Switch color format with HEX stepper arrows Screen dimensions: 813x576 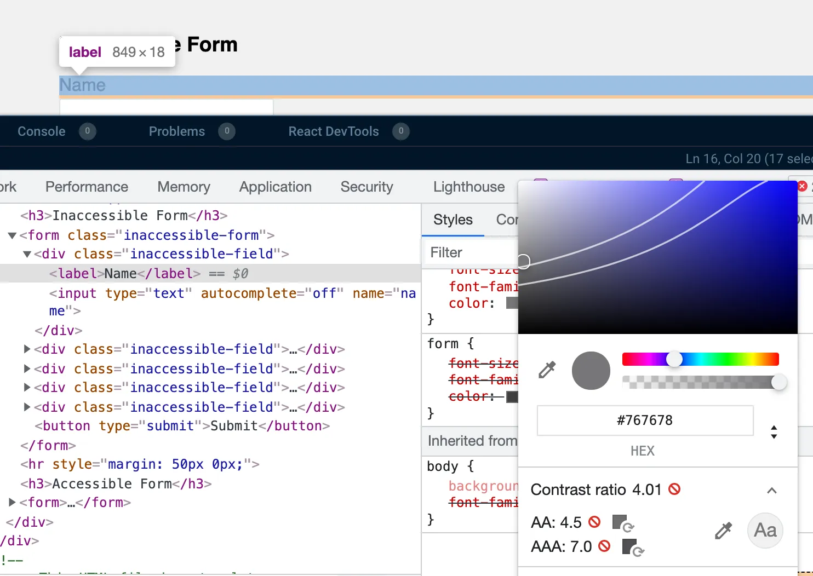774,432
